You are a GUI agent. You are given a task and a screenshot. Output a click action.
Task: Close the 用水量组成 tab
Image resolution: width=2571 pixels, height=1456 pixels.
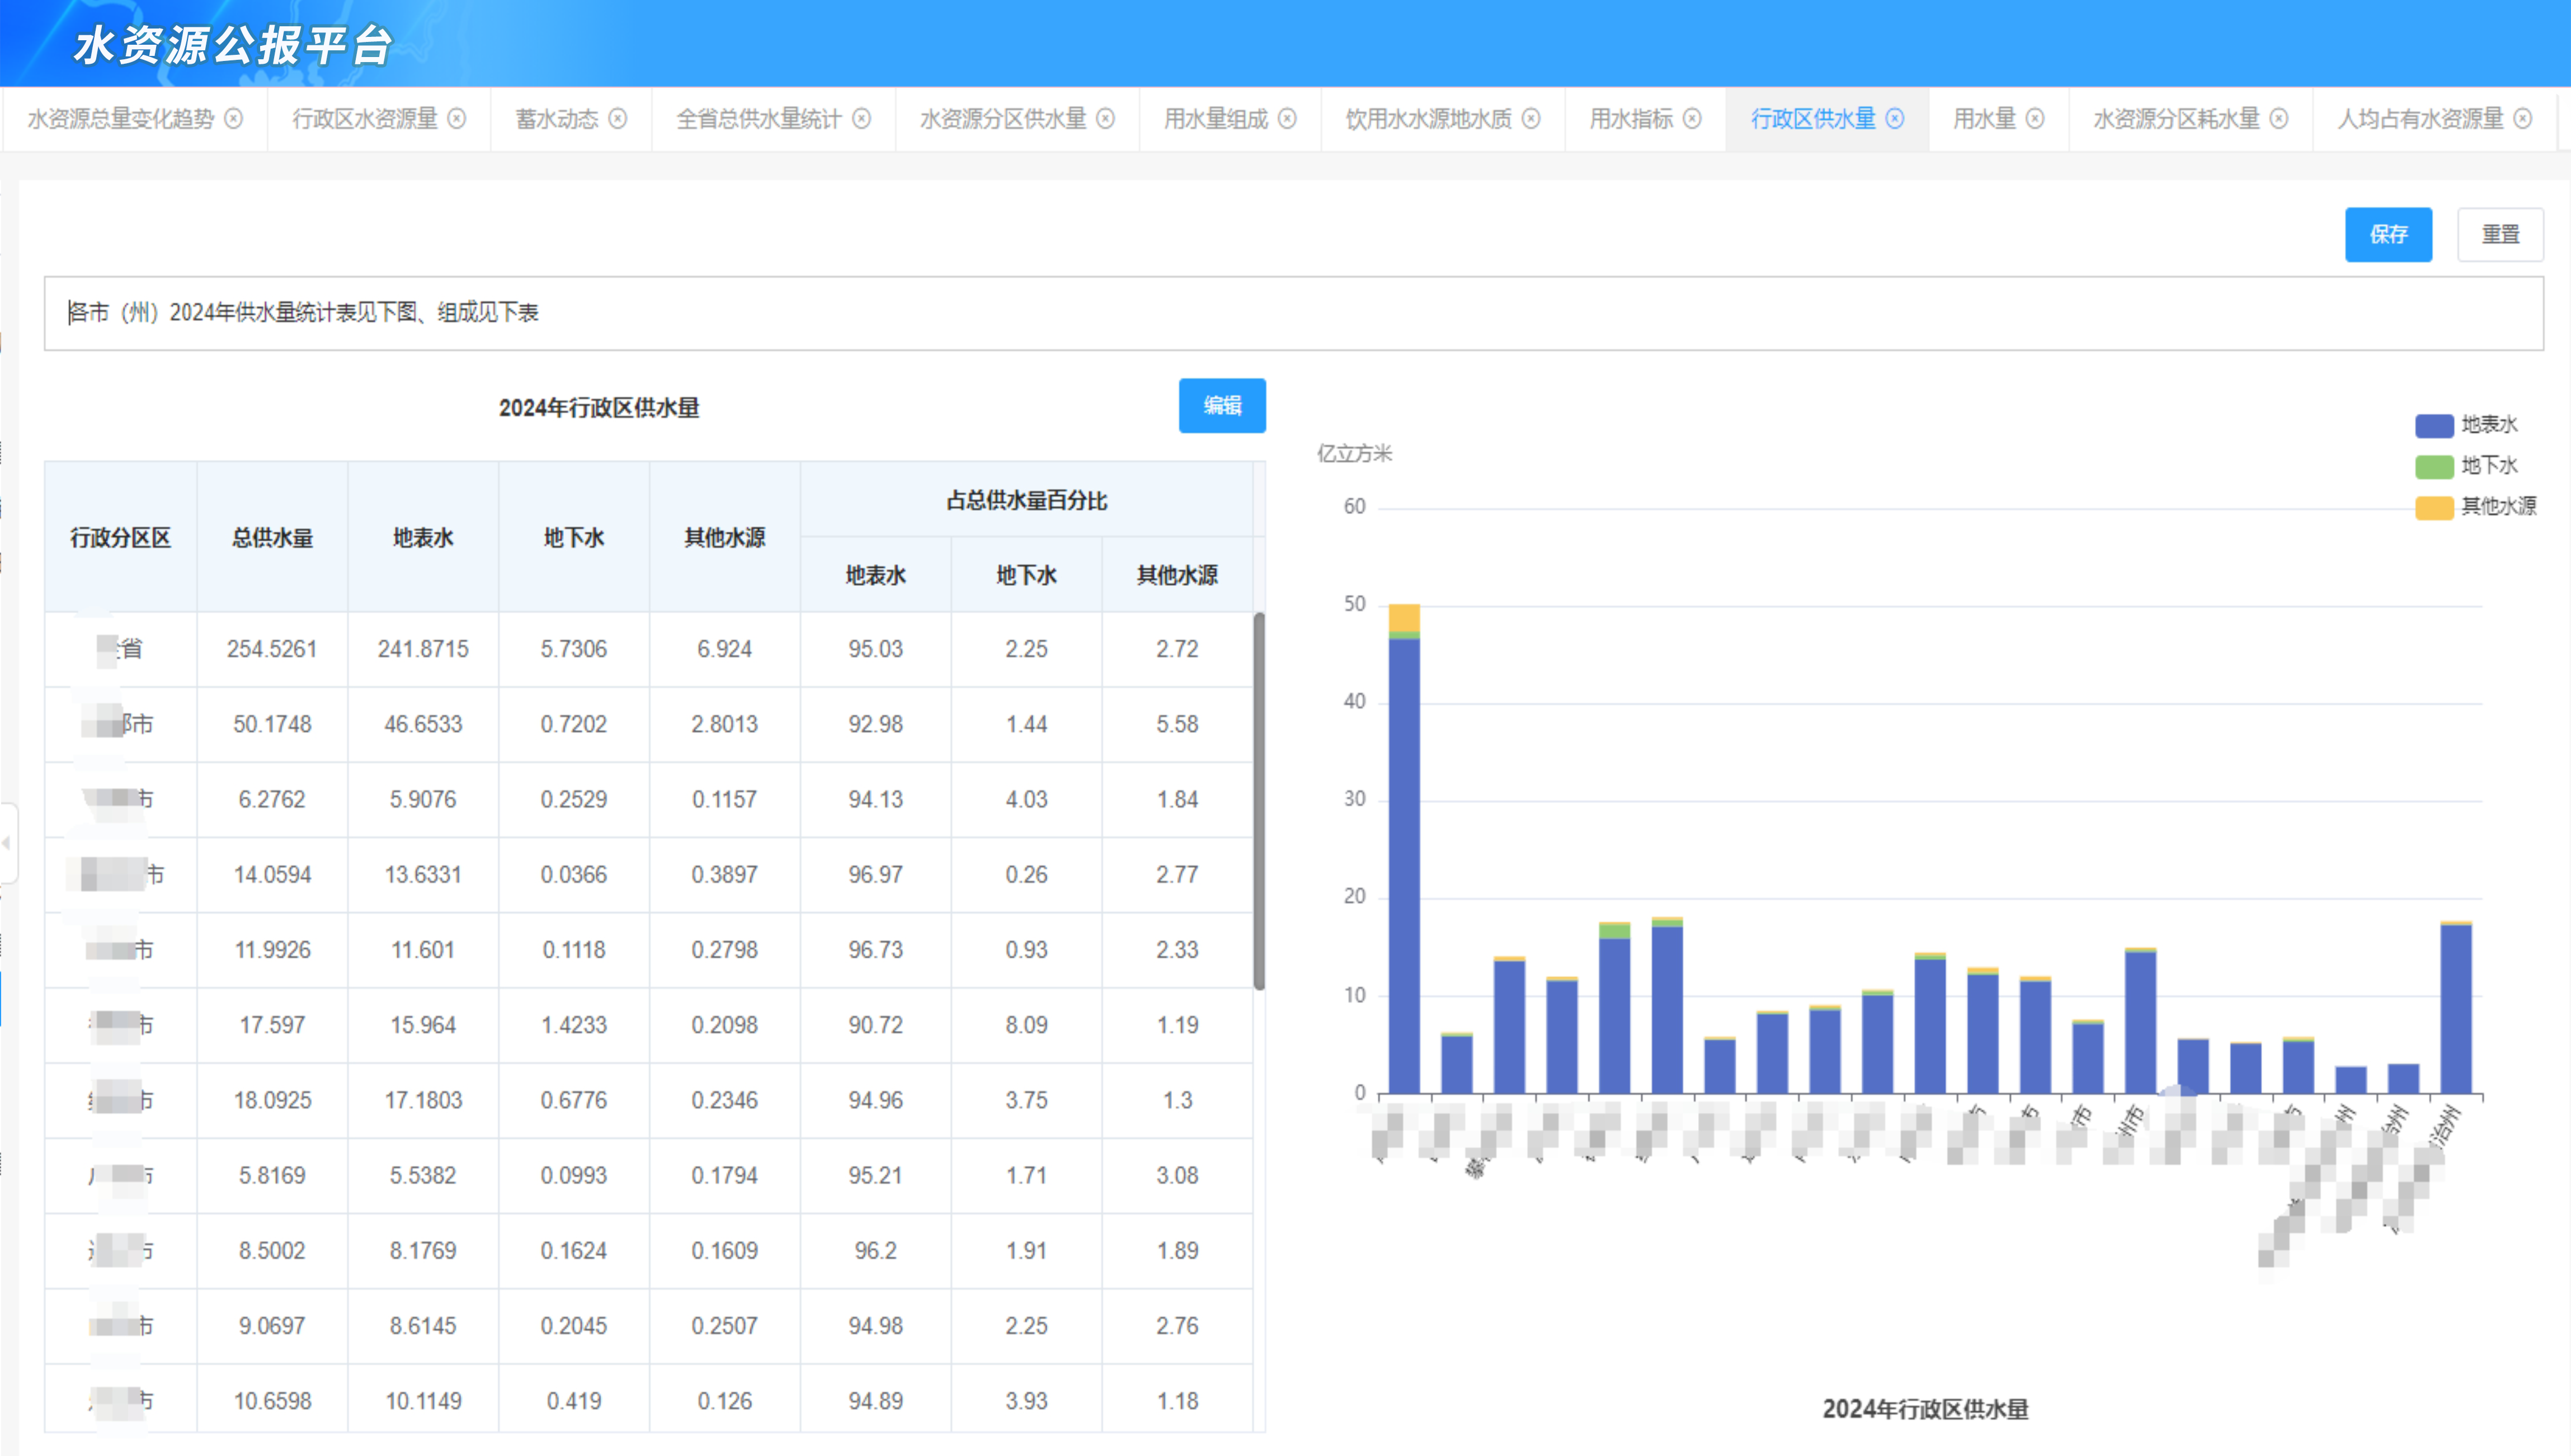click(x=1288, y=119)
